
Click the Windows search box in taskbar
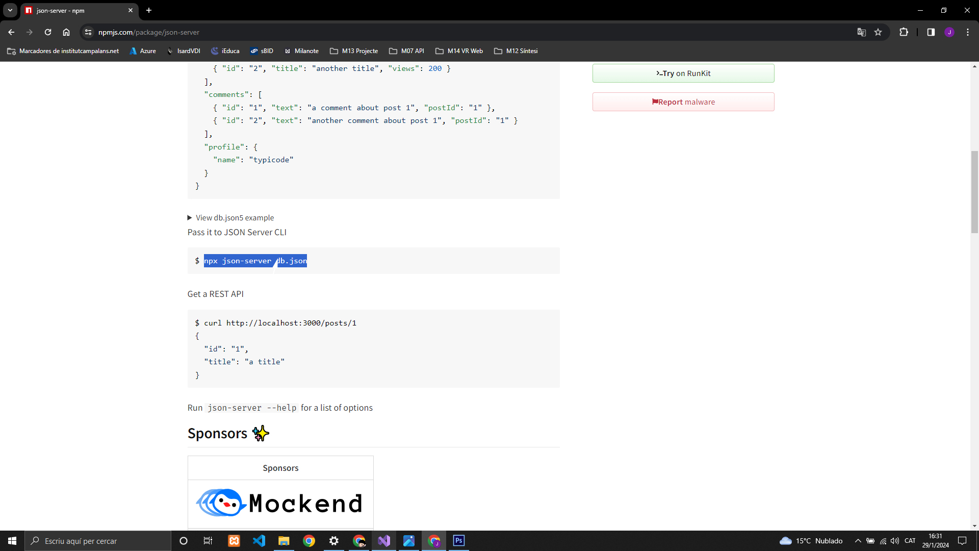(97, 541)
